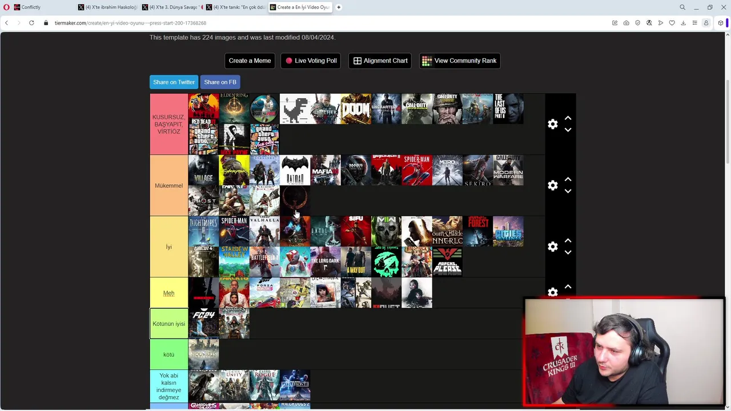This screenshot has height=411, width=731.
Task: Reload the current page
Action: pos(31,23)
